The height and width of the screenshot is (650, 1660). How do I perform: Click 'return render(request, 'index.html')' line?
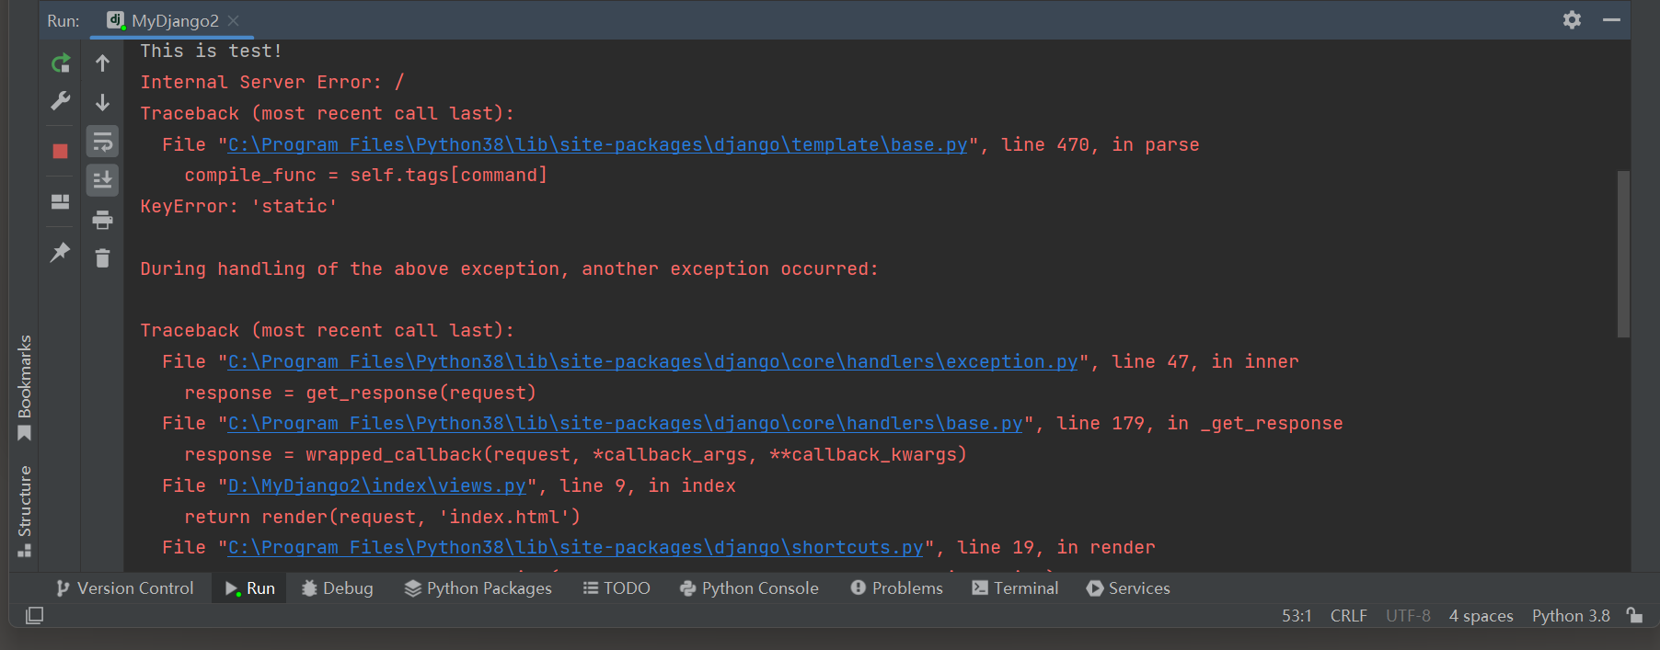pyautogui.click(x=383, y=517)
